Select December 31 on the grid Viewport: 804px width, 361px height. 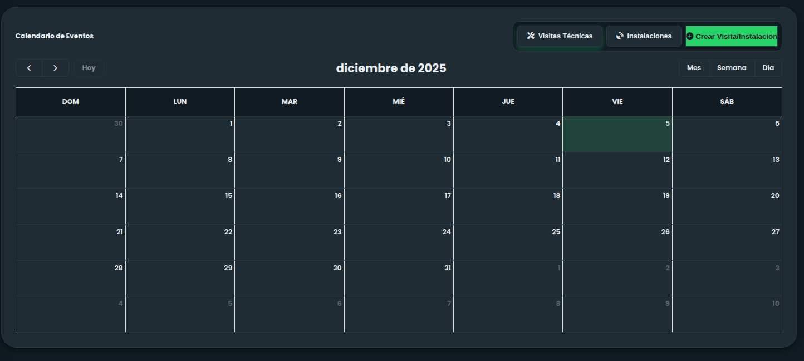[399, 278]
